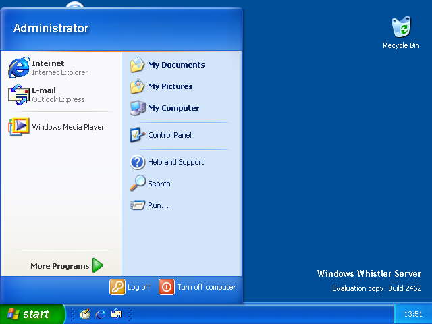432x324 pixels.
Task: Click the Outlook Express envelope icon
Action: 19,94
